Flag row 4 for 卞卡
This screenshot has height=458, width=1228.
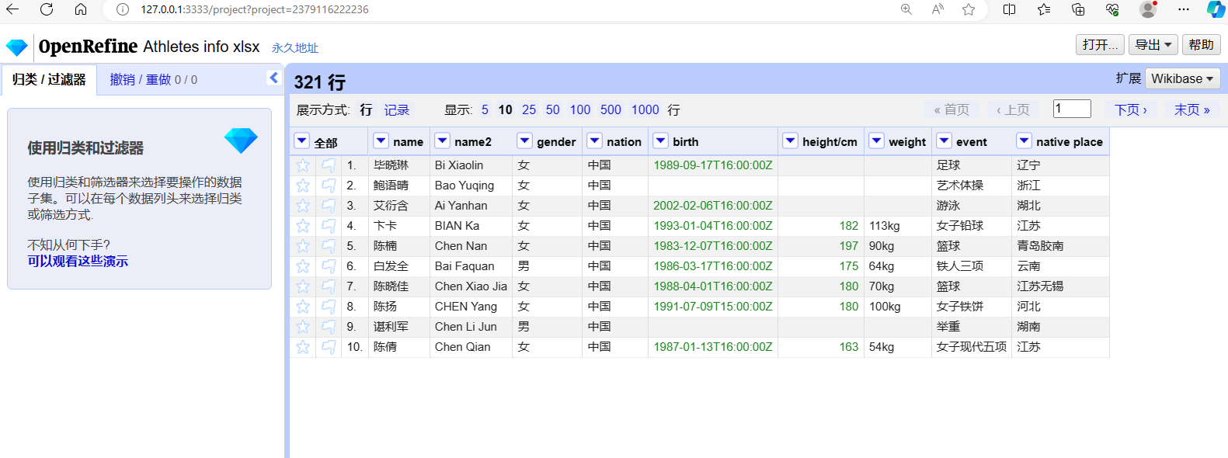click(329, 226)
